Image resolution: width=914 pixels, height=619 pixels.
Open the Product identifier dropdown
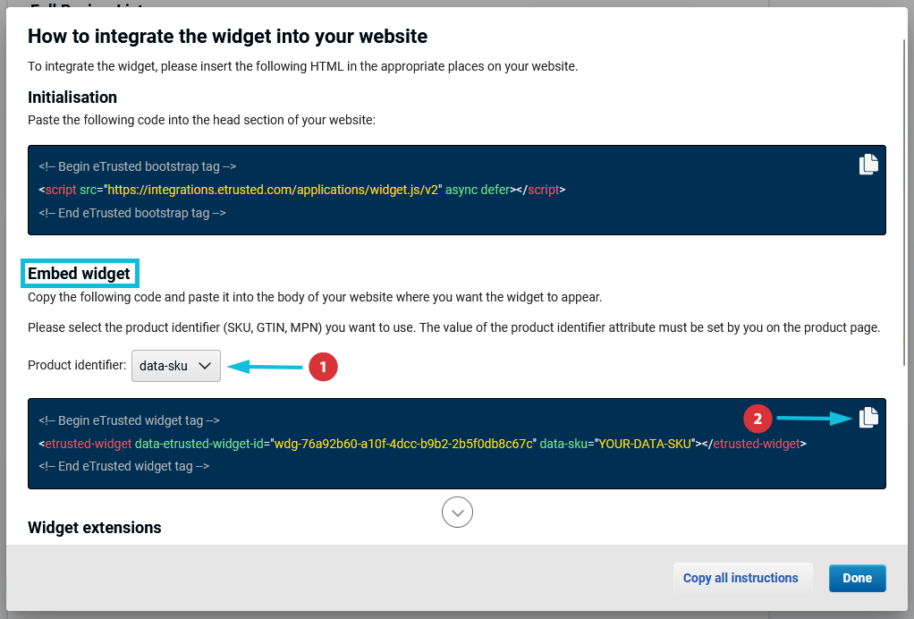[x=176, y=366]
